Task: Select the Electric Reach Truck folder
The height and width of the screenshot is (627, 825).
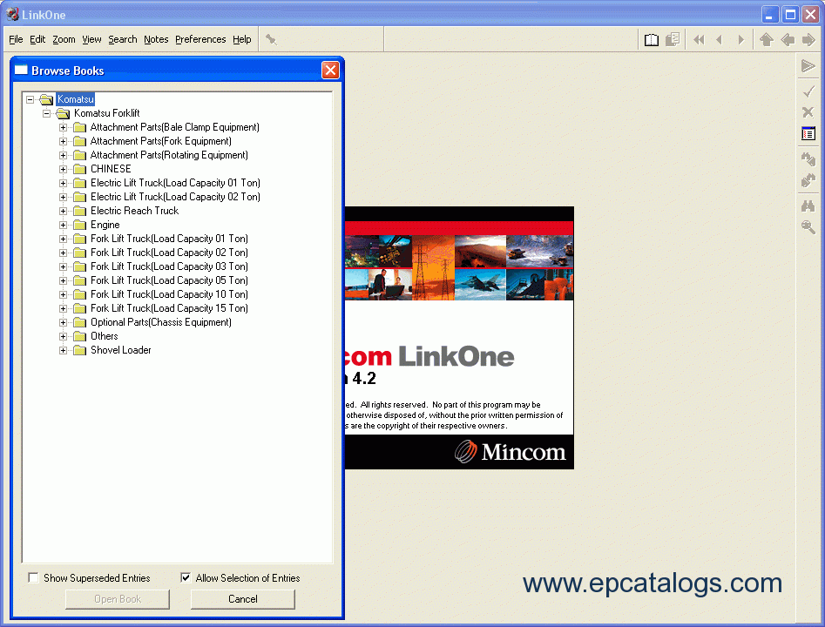Action: 134,211
